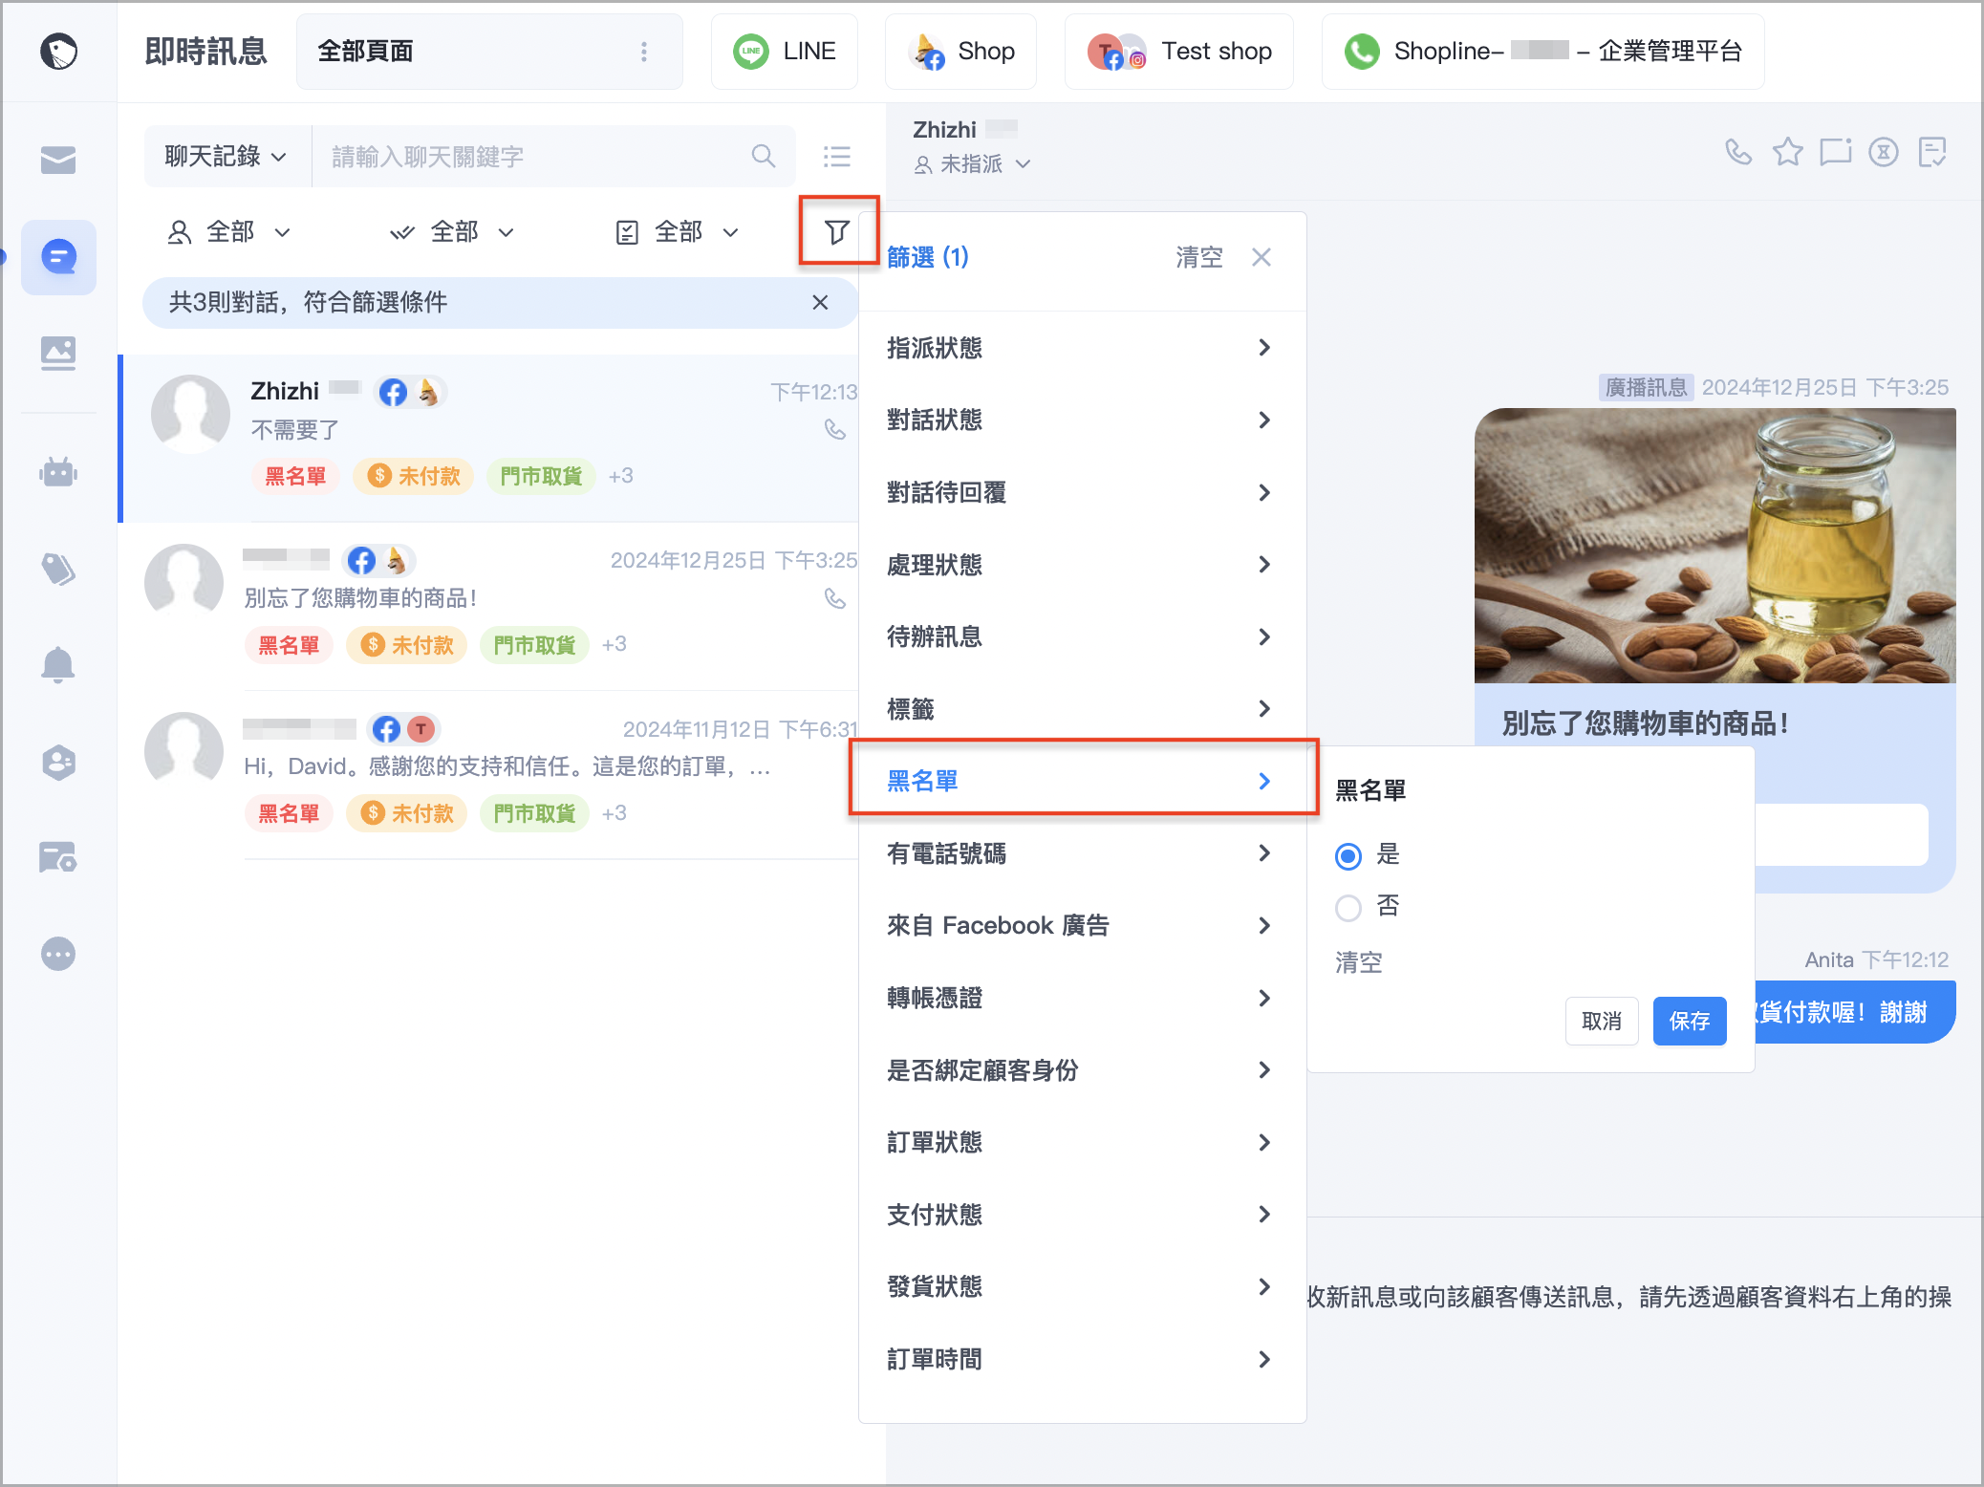
Task: Select the 全部頁面 tab
Action: point(489,52)
